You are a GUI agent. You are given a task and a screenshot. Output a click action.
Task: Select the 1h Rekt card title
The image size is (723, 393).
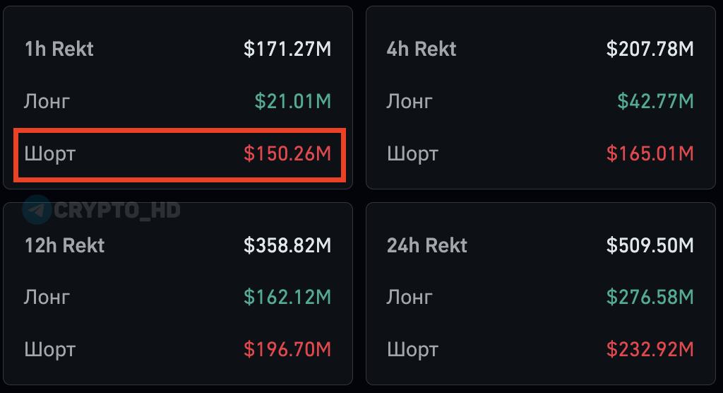click(59, 49)
